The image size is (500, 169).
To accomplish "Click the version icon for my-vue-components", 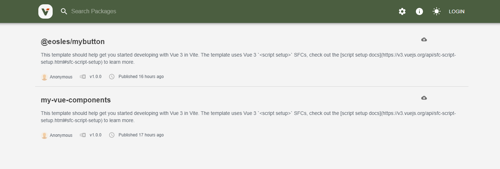I will [x=83, y=135].
